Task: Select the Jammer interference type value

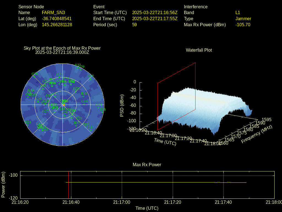Action: coord(243,18)
